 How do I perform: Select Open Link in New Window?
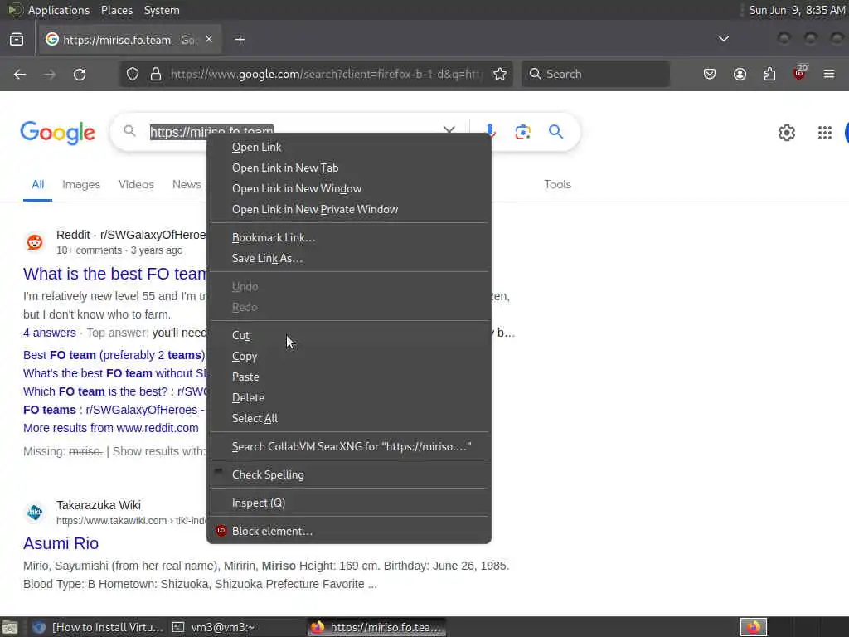click(349, 188)
